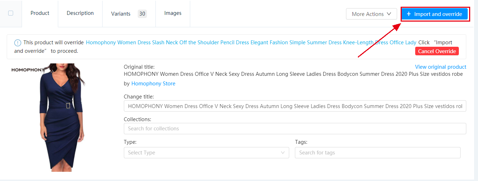Switch to the Product tab

point(40,13)
